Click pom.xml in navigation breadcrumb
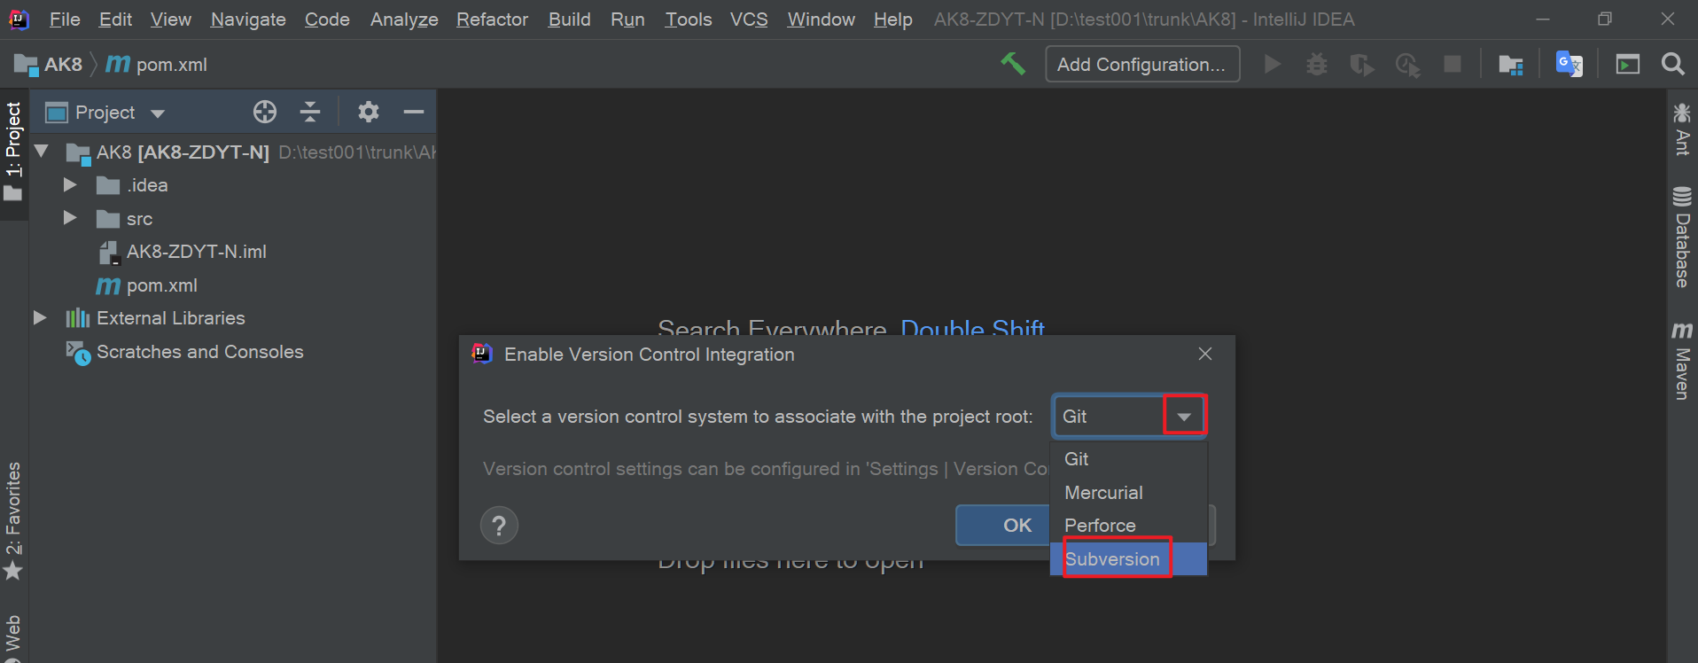 pyautogui.click(x=157, y=65)
